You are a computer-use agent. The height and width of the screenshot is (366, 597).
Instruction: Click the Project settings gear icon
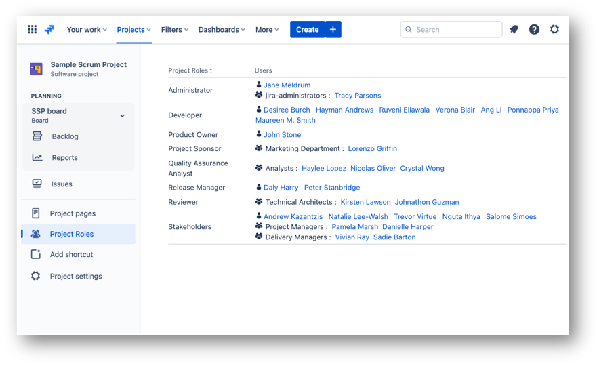36,276
